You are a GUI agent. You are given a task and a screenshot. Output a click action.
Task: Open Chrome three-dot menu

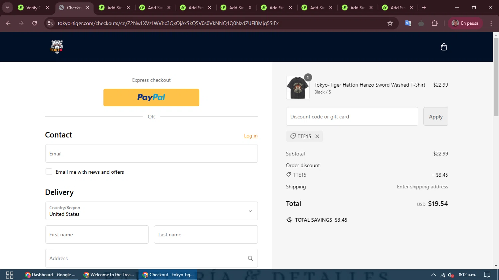coord(491,23)
